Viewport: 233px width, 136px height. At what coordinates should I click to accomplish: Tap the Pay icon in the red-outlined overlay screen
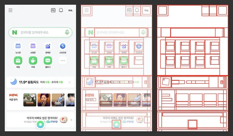pyautogui.click(x=129, y=10)
